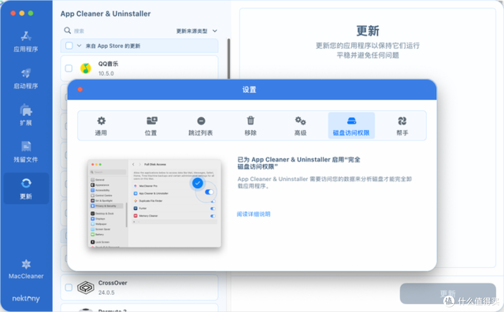Image resolution: width=504 pixels, height=312 pixels.
Task: Open the 扩展 extensions section
Action: point(26,115)
